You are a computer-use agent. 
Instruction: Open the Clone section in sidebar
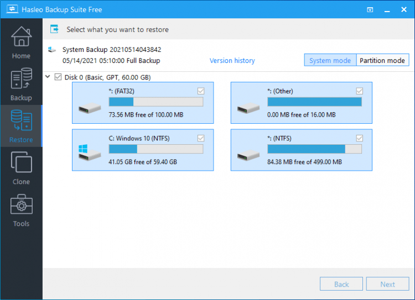point(21,168)
